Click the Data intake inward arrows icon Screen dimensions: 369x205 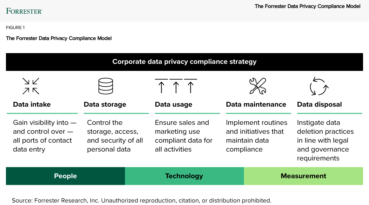(31, 86)
